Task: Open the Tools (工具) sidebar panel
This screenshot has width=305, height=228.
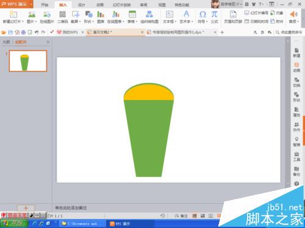Action: (x=296, y=157)
